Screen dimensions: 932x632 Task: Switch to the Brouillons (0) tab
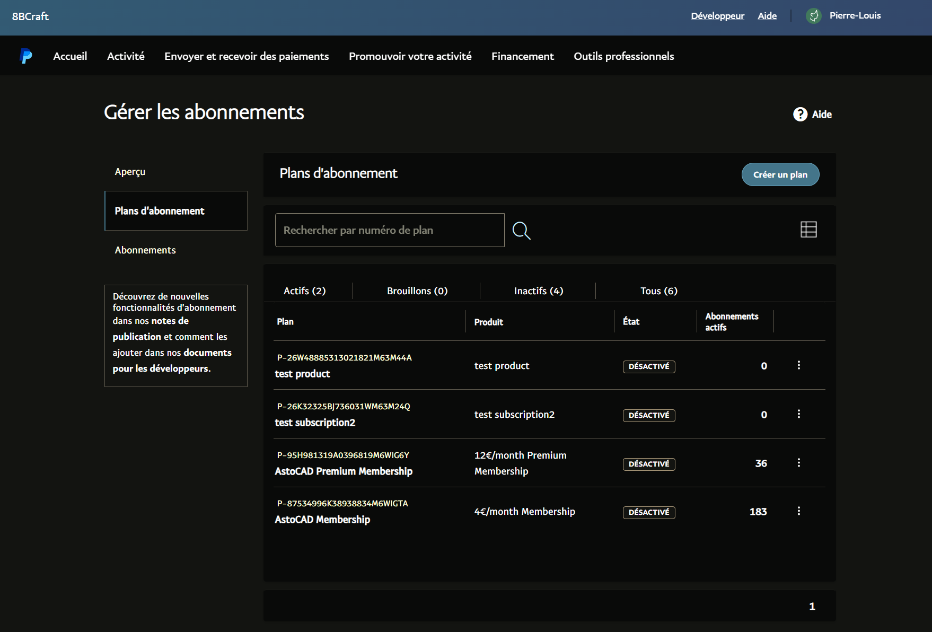pyautogui.click(x=417, y=291)
